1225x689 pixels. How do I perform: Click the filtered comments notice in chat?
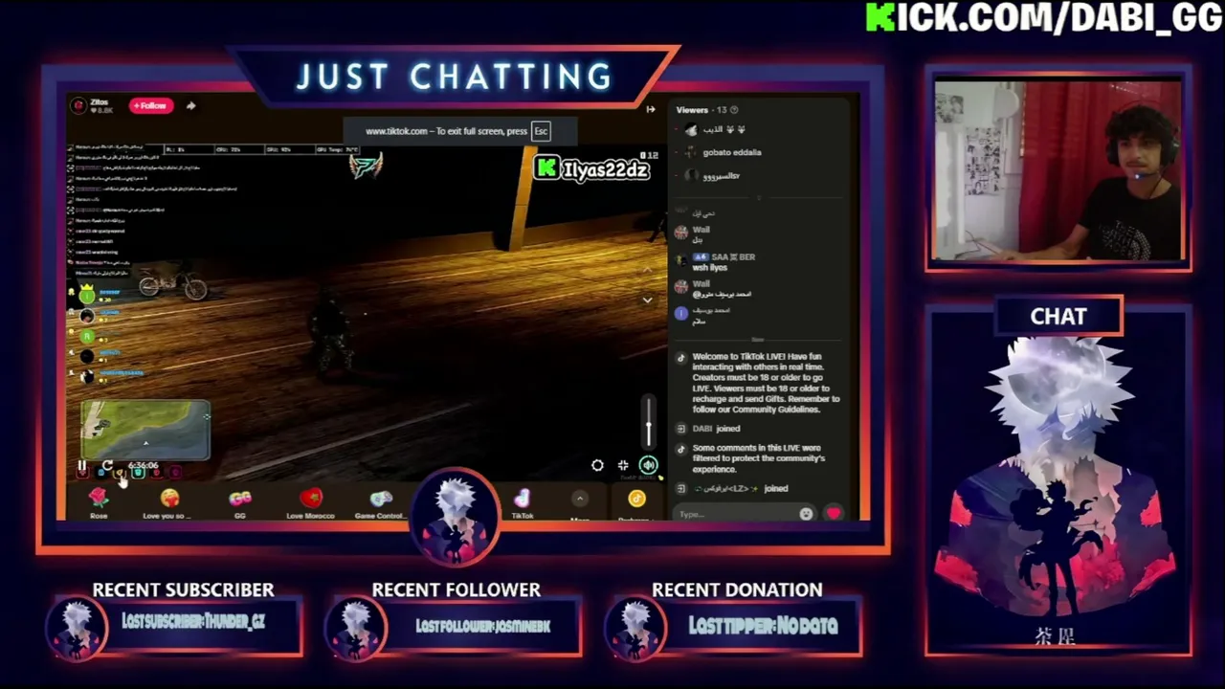(x=758, y=458)
